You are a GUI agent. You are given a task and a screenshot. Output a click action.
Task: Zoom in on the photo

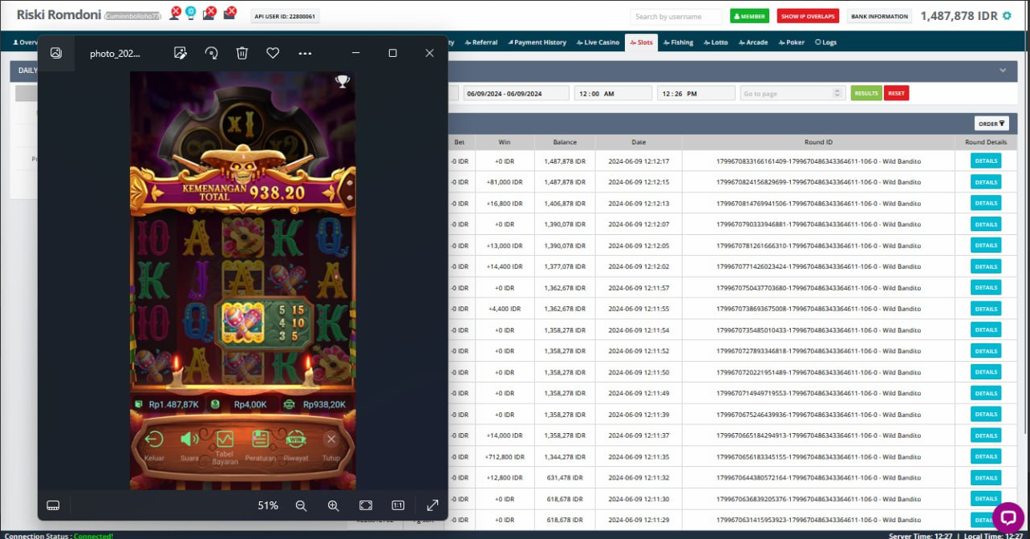coord(333,505)
